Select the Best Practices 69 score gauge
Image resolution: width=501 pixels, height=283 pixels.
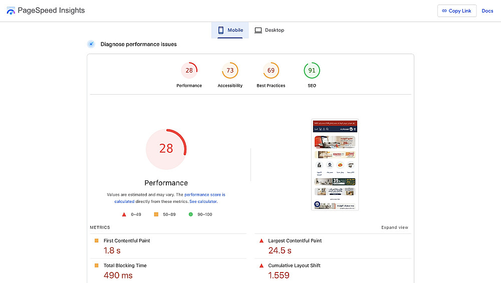coord(271,70)
